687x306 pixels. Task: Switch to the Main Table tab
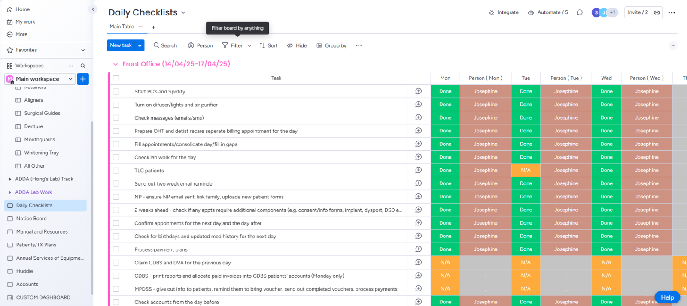point(122,27)
